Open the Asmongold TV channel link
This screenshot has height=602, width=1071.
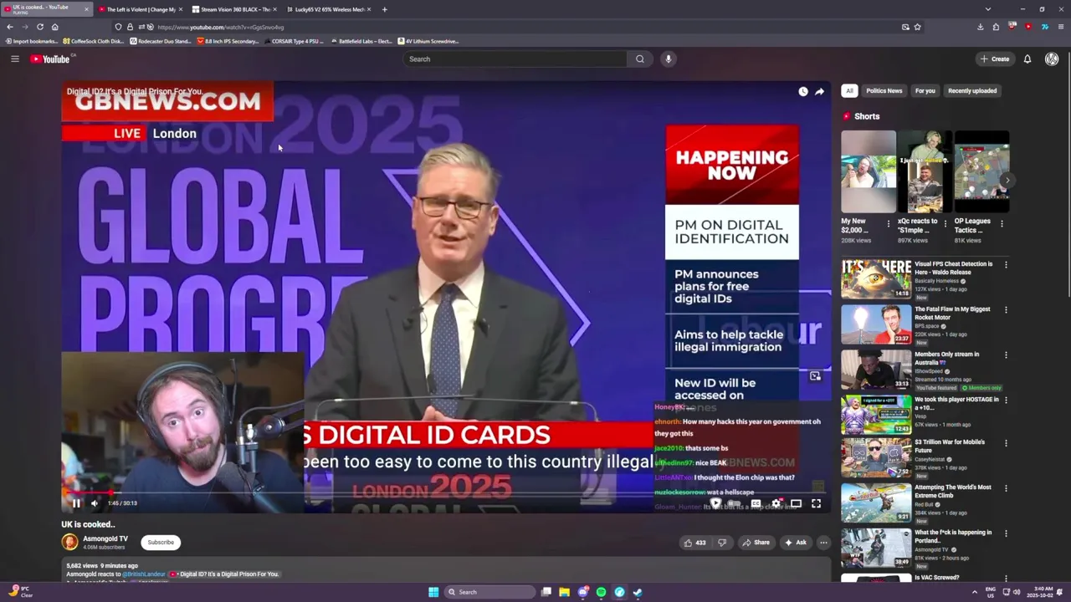coord(105,539)
